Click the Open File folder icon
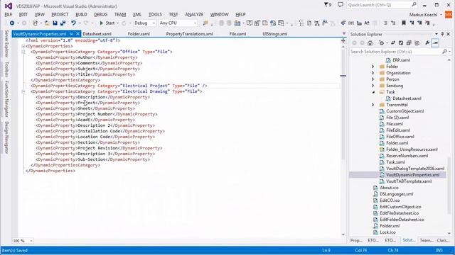455x255 pixels. tap(47, 23)
